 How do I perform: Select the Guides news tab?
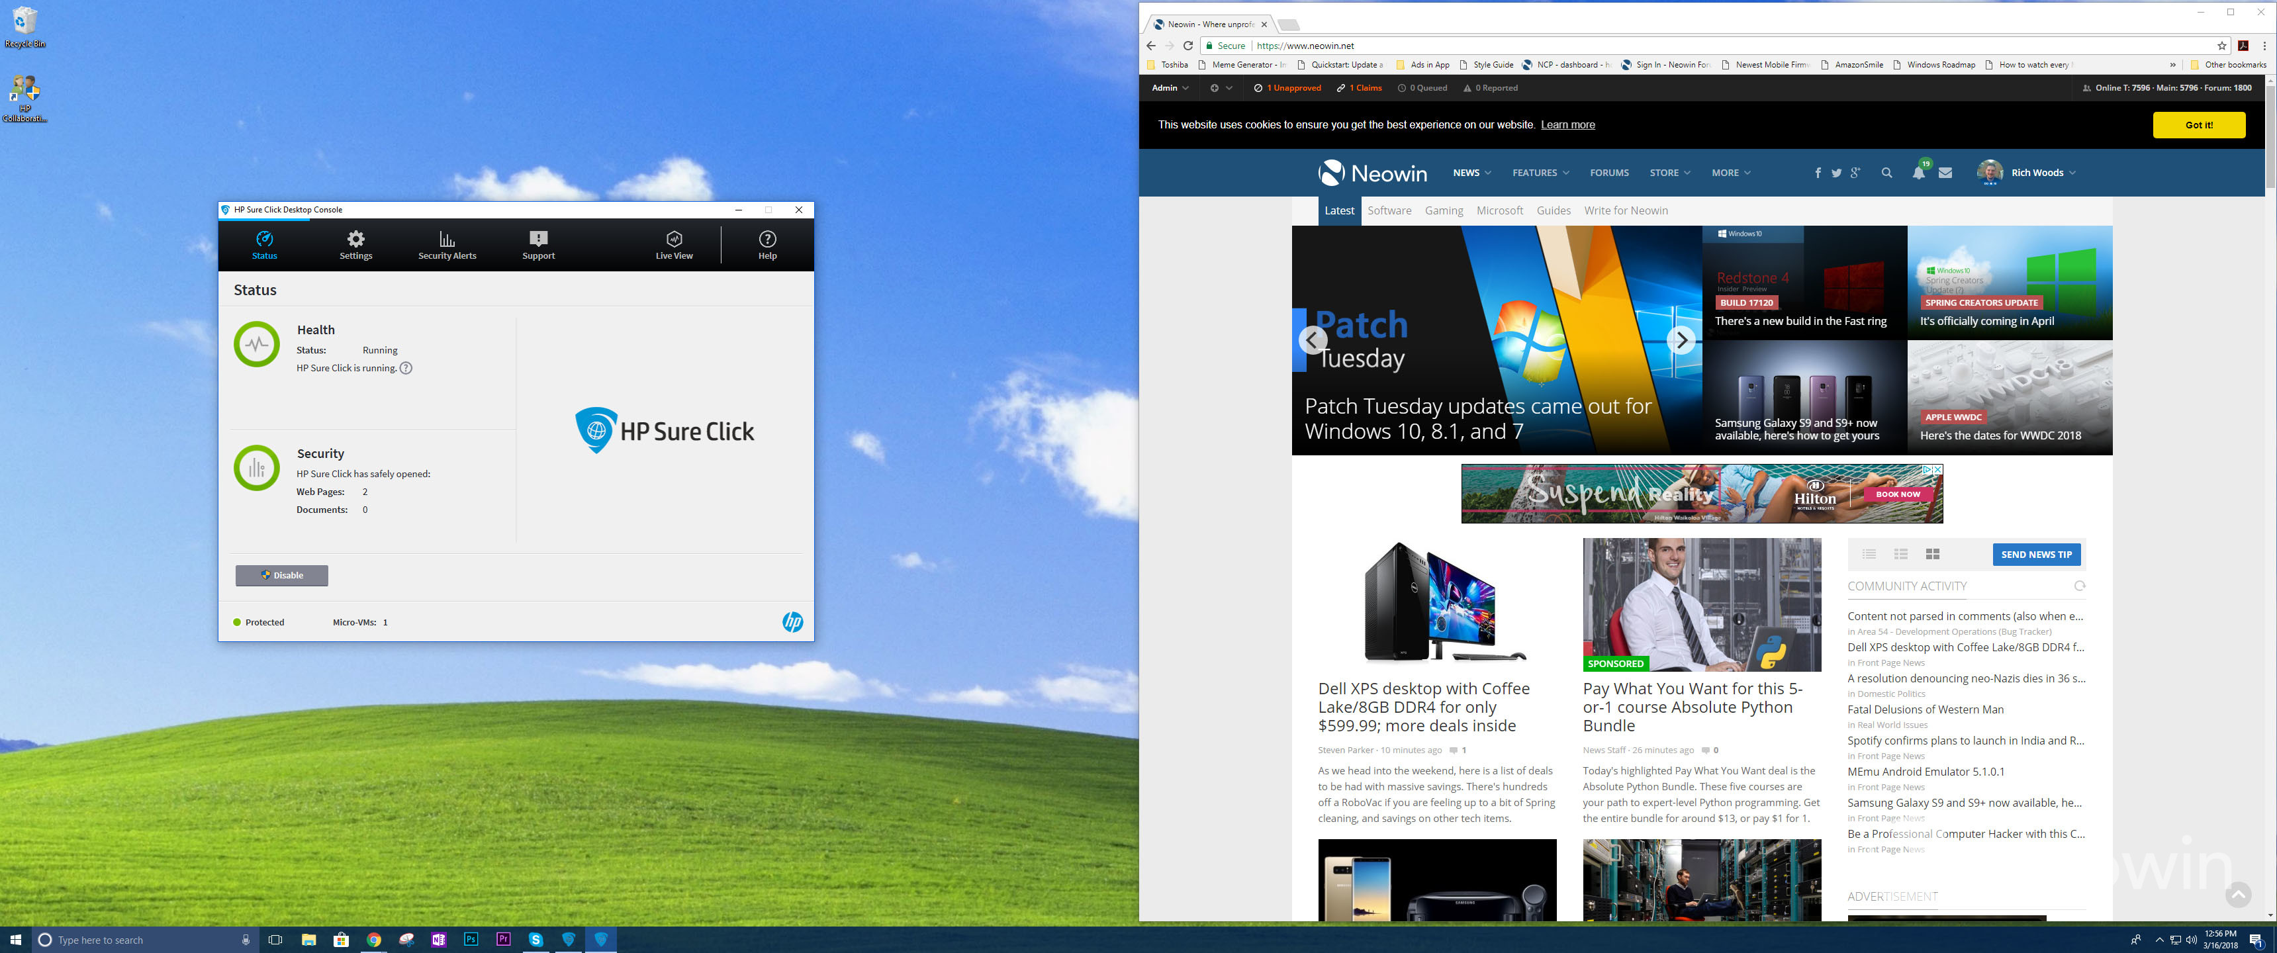(x=1553, y=210)
